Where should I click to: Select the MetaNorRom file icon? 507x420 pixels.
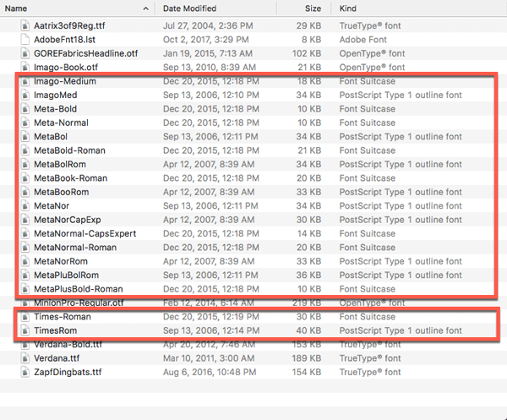25,261
